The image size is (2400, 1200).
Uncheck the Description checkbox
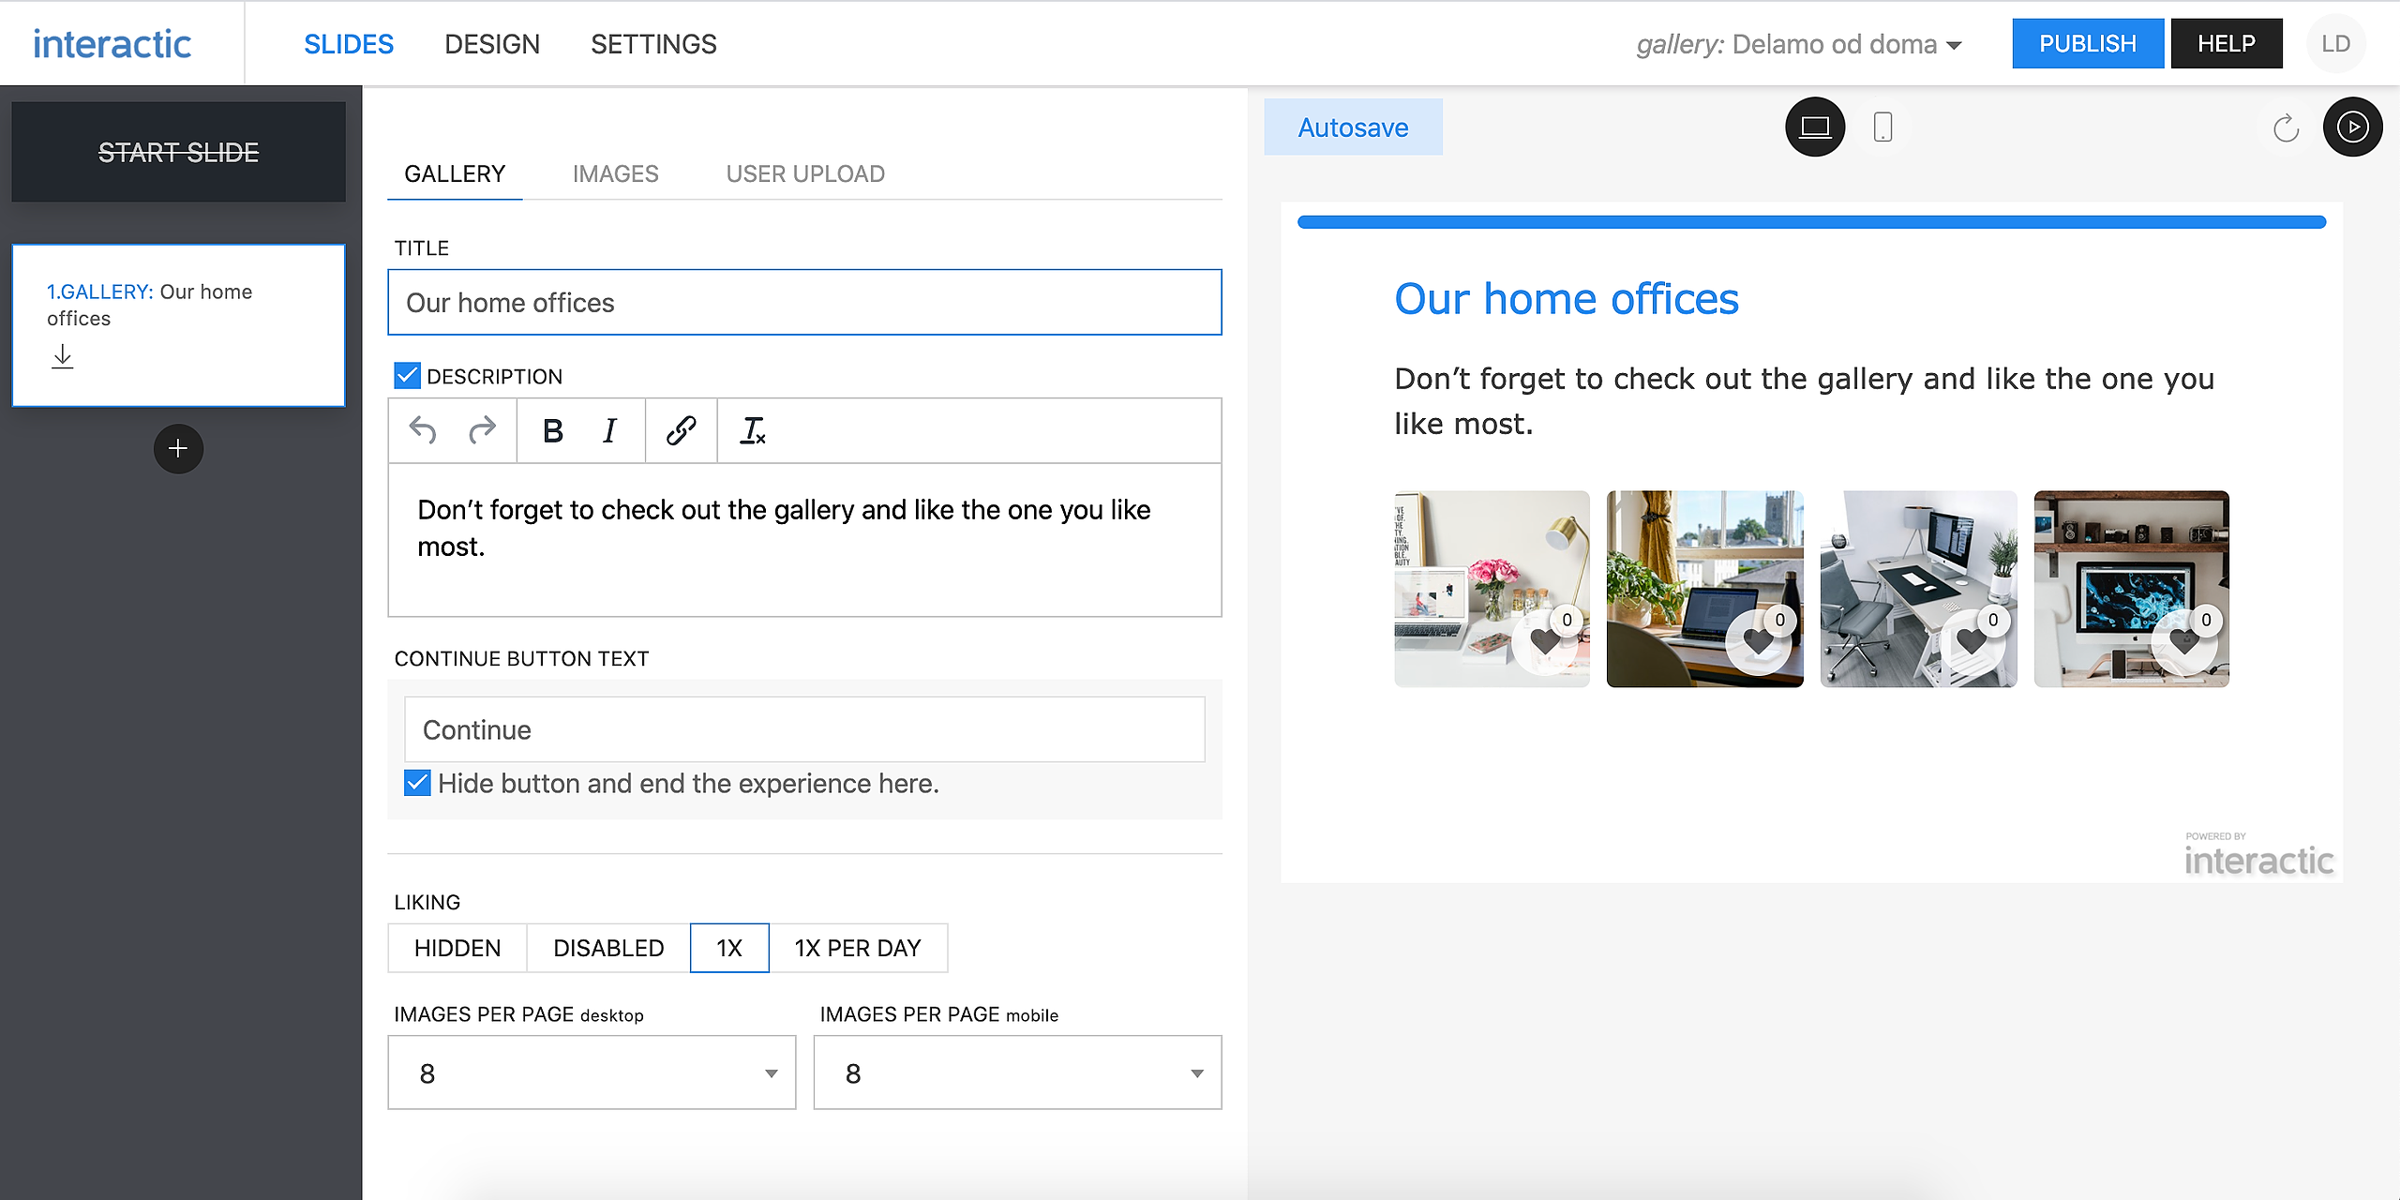(x=407, y=376)
